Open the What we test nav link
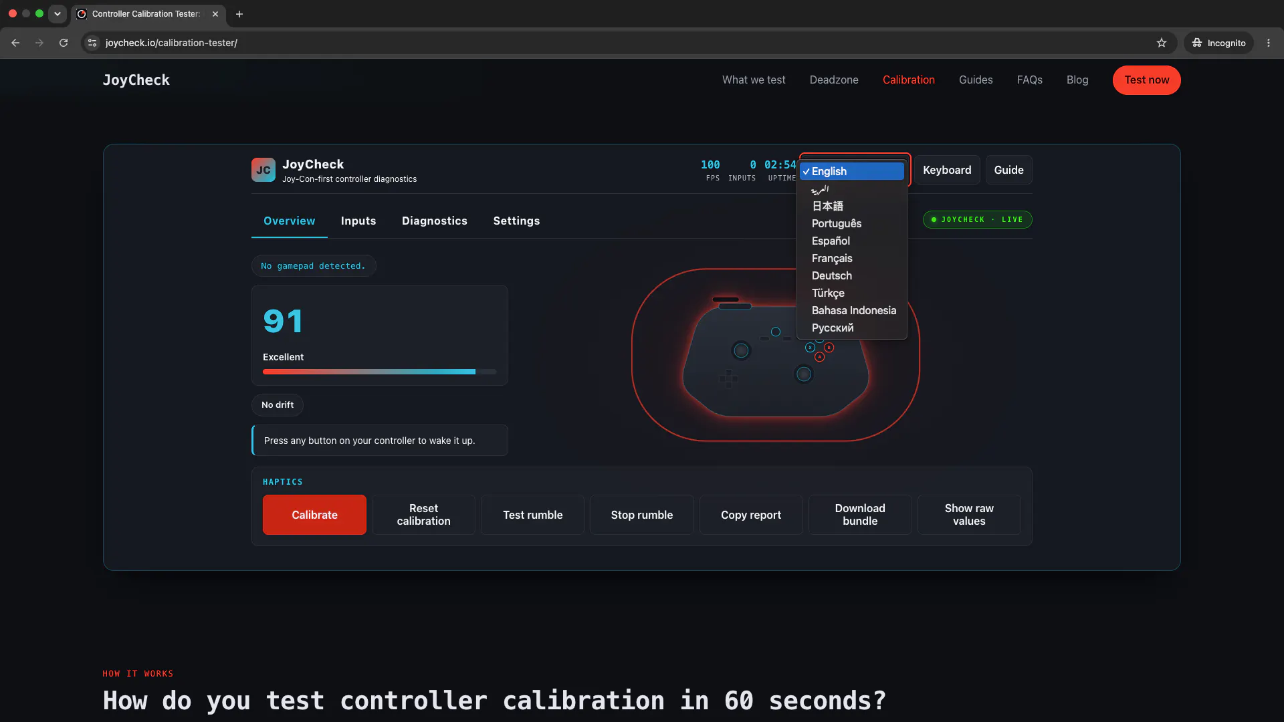 coord(754,80)
